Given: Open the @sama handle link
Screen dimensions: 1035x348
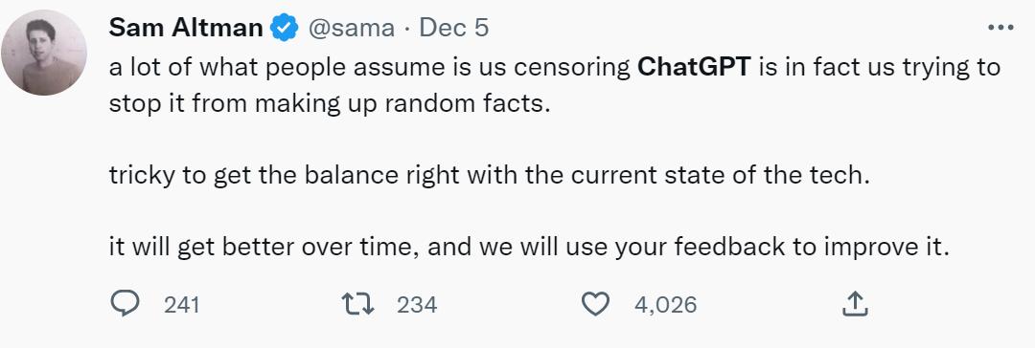Looking at the screenshot, I should (351, 29).
